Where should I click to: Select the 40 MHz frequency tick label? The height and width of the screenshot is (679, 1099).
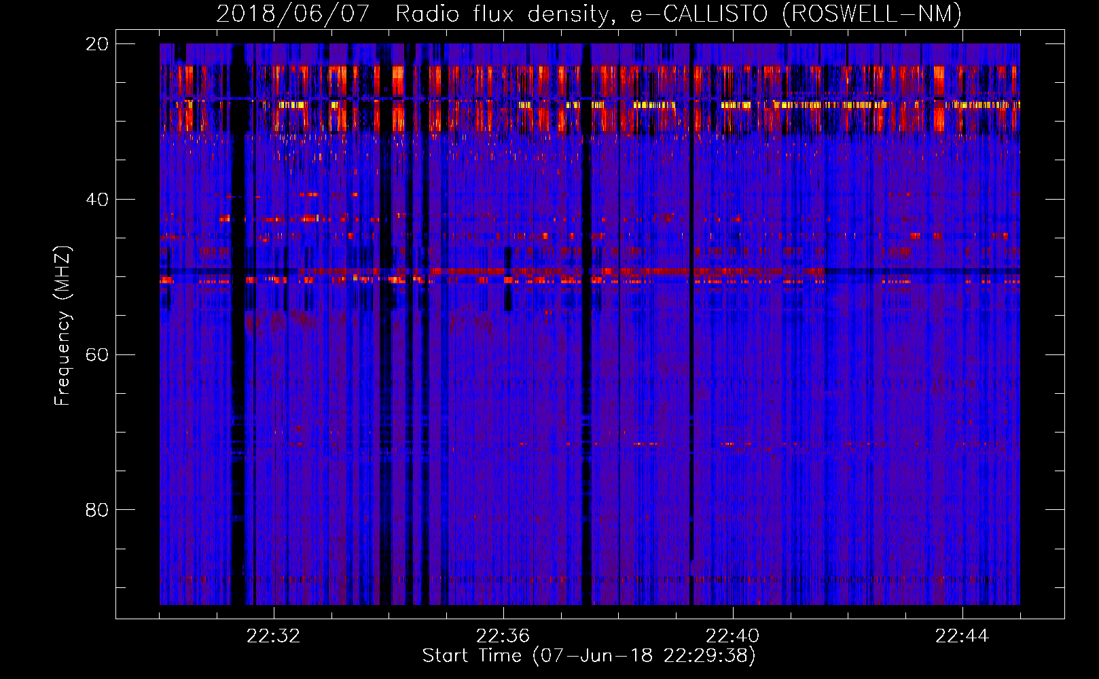(96, 200)
